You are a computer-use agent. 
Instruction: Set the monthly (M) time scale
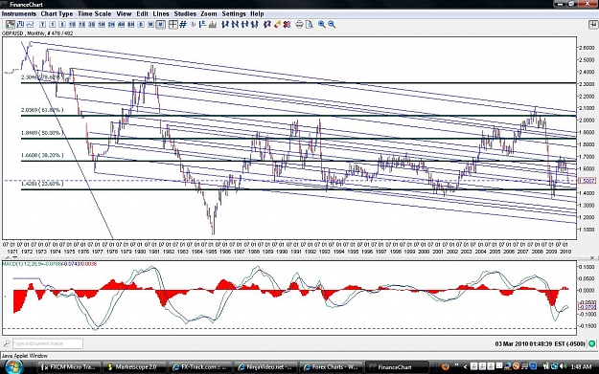pyautogui.click(x=160, y=25)
